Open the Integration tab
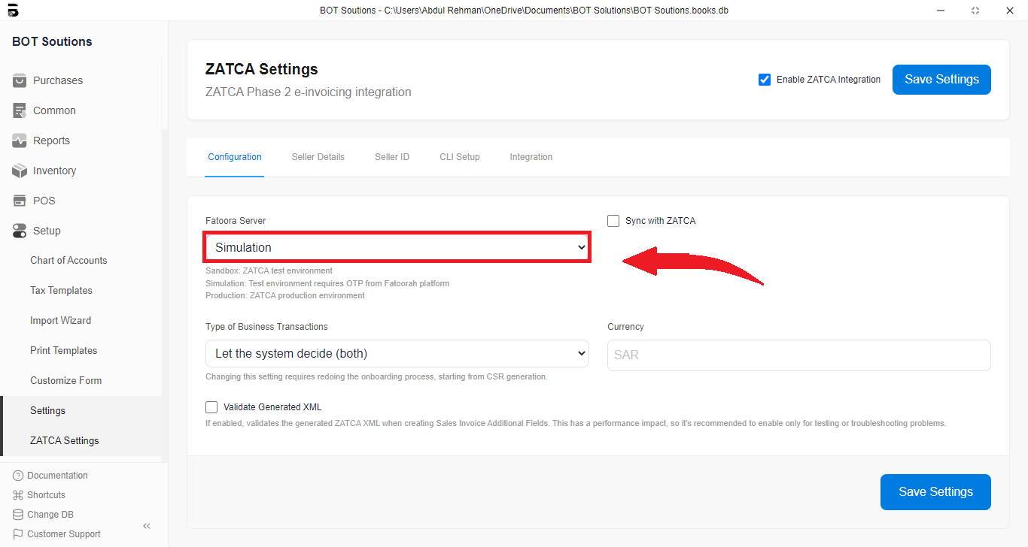This screenshot has width=1028, height=547. click(531, 157)
